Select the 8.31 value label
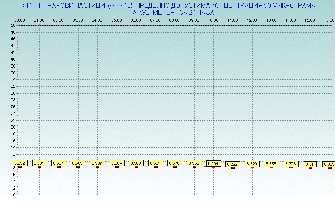The height and width of the screenshot is (203, 335). (x=310, y=164)
